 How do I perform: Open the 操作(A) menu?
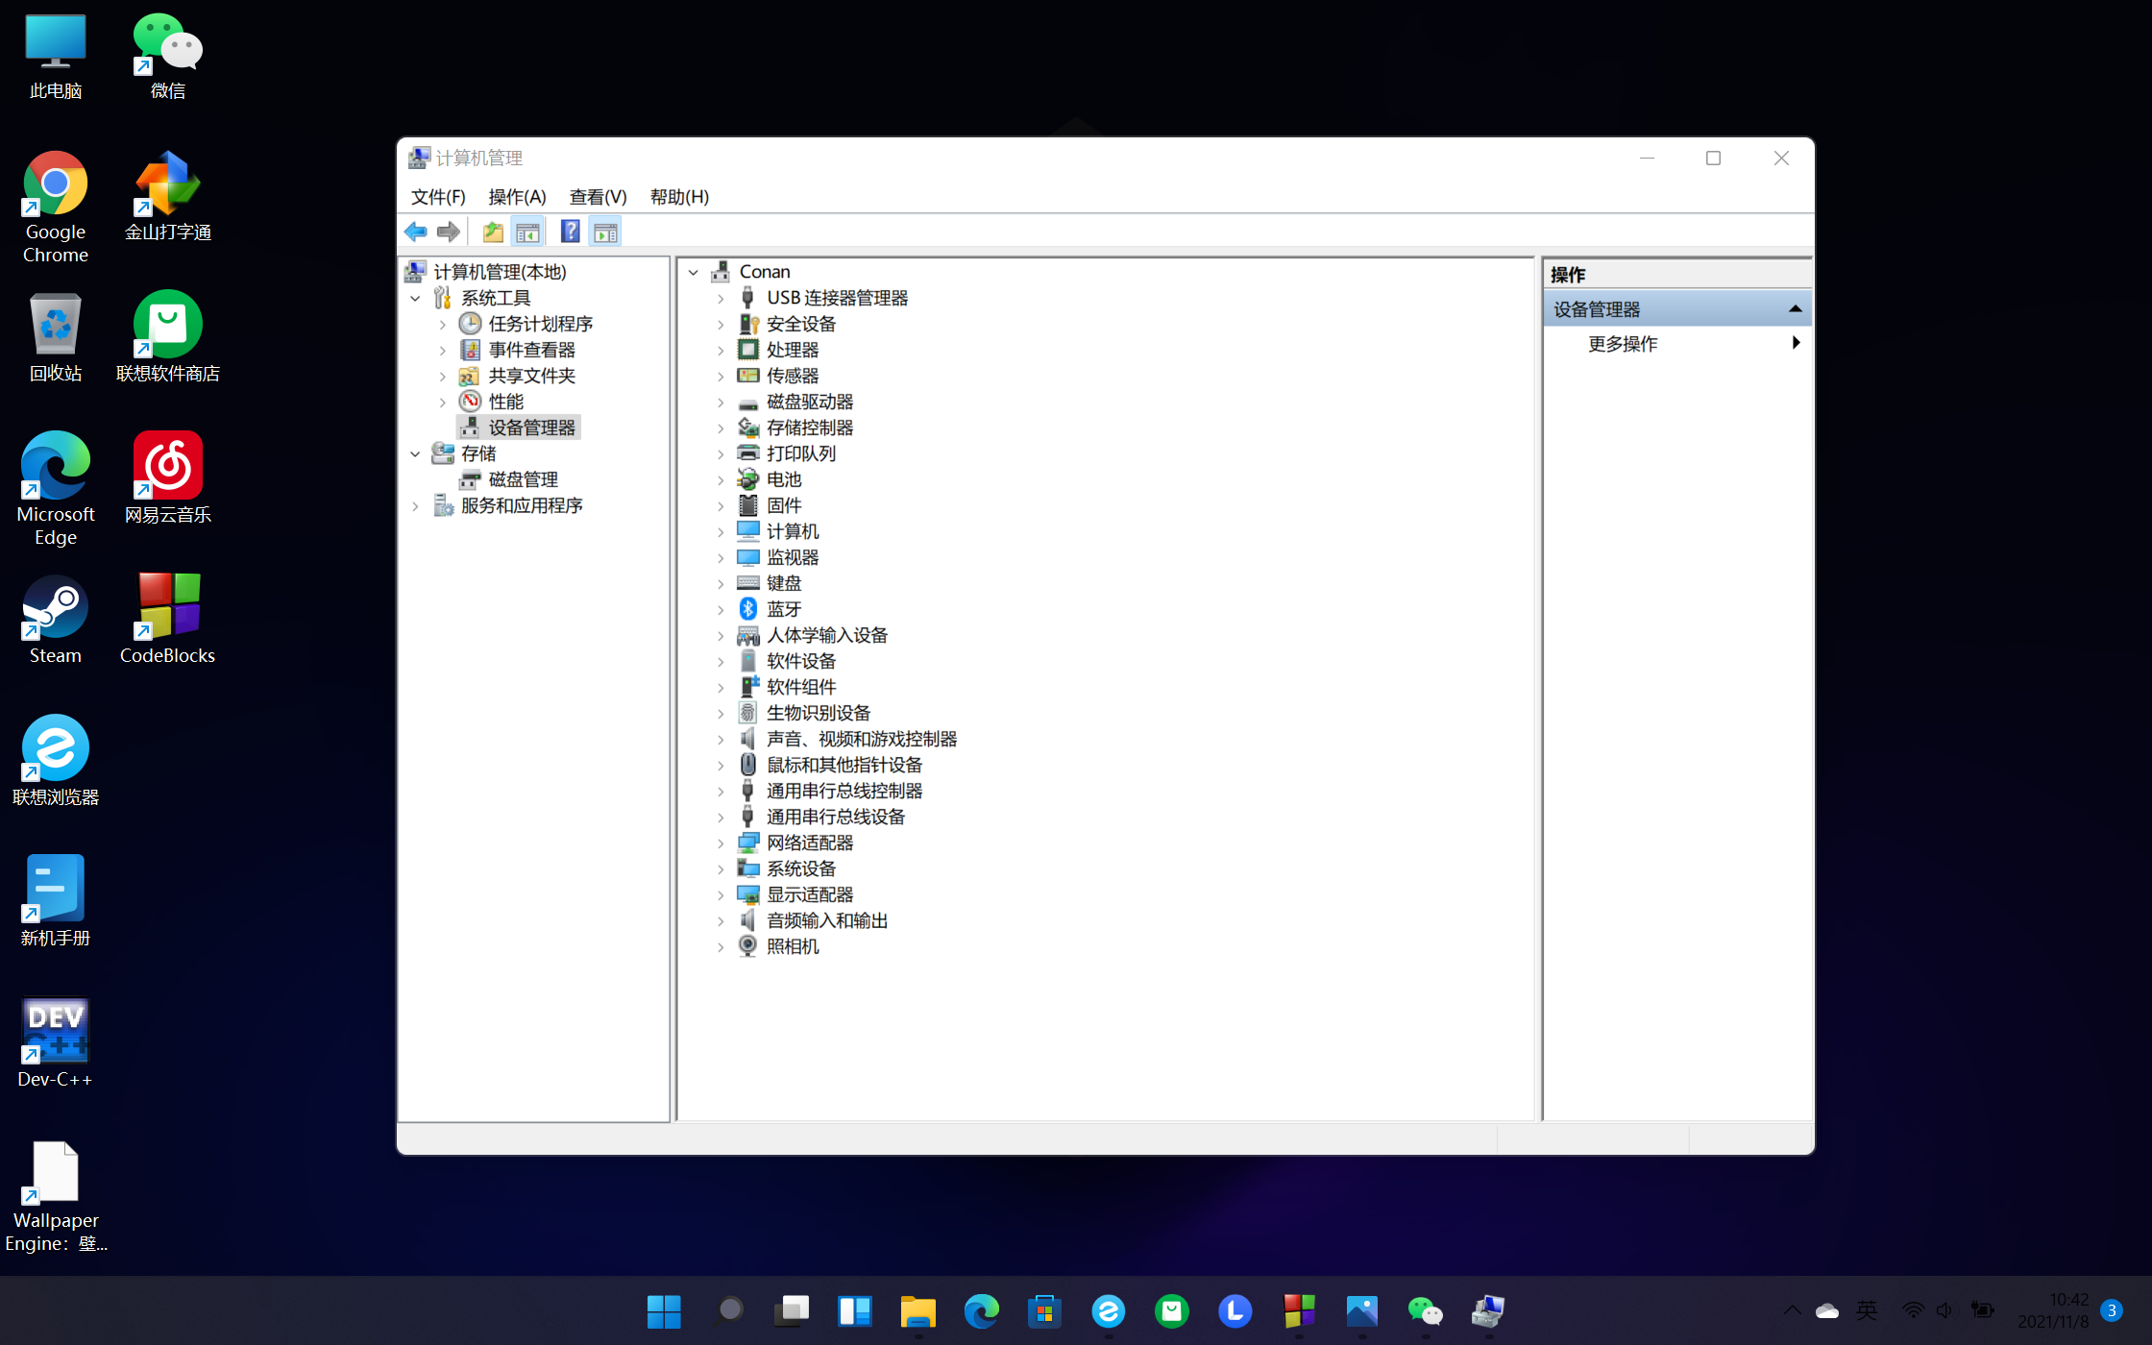click(517, 197)
